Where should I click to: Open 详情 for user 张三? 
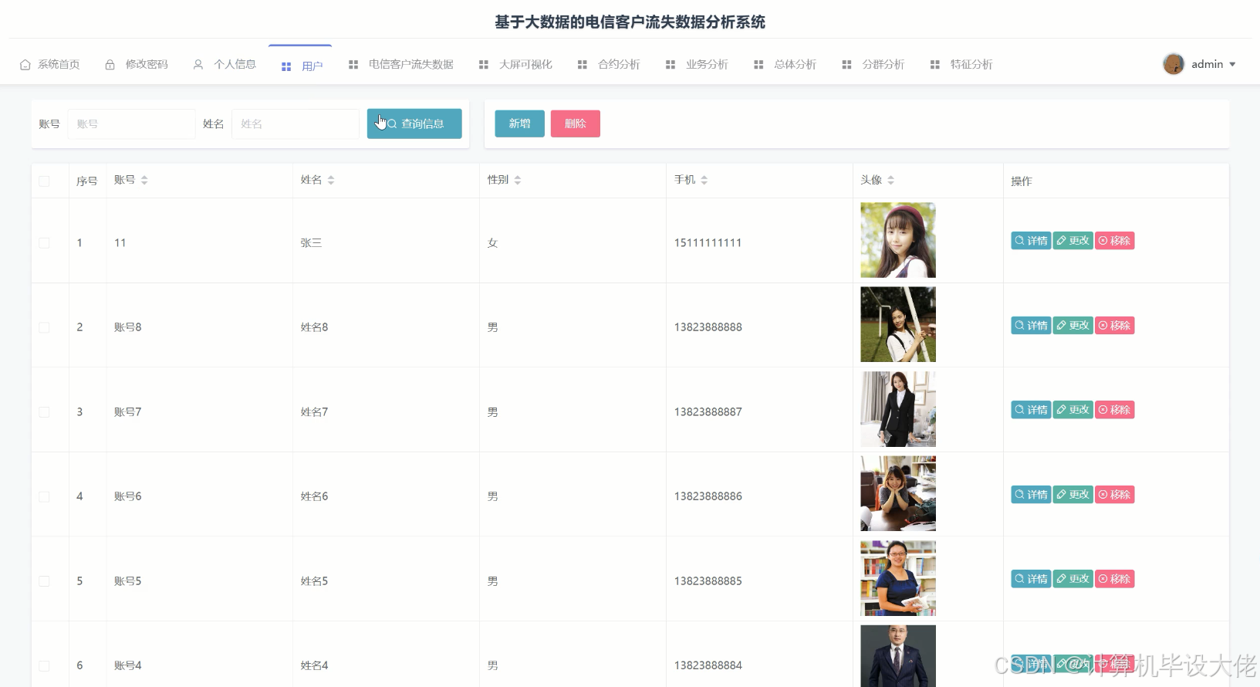coord(1031,241)
